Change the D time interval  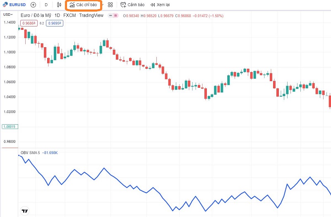(46, 5)
